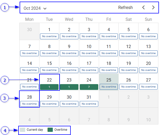The image size is (160, 135).
Task: Open overtime entry on October 23
Action: [69, 87]
